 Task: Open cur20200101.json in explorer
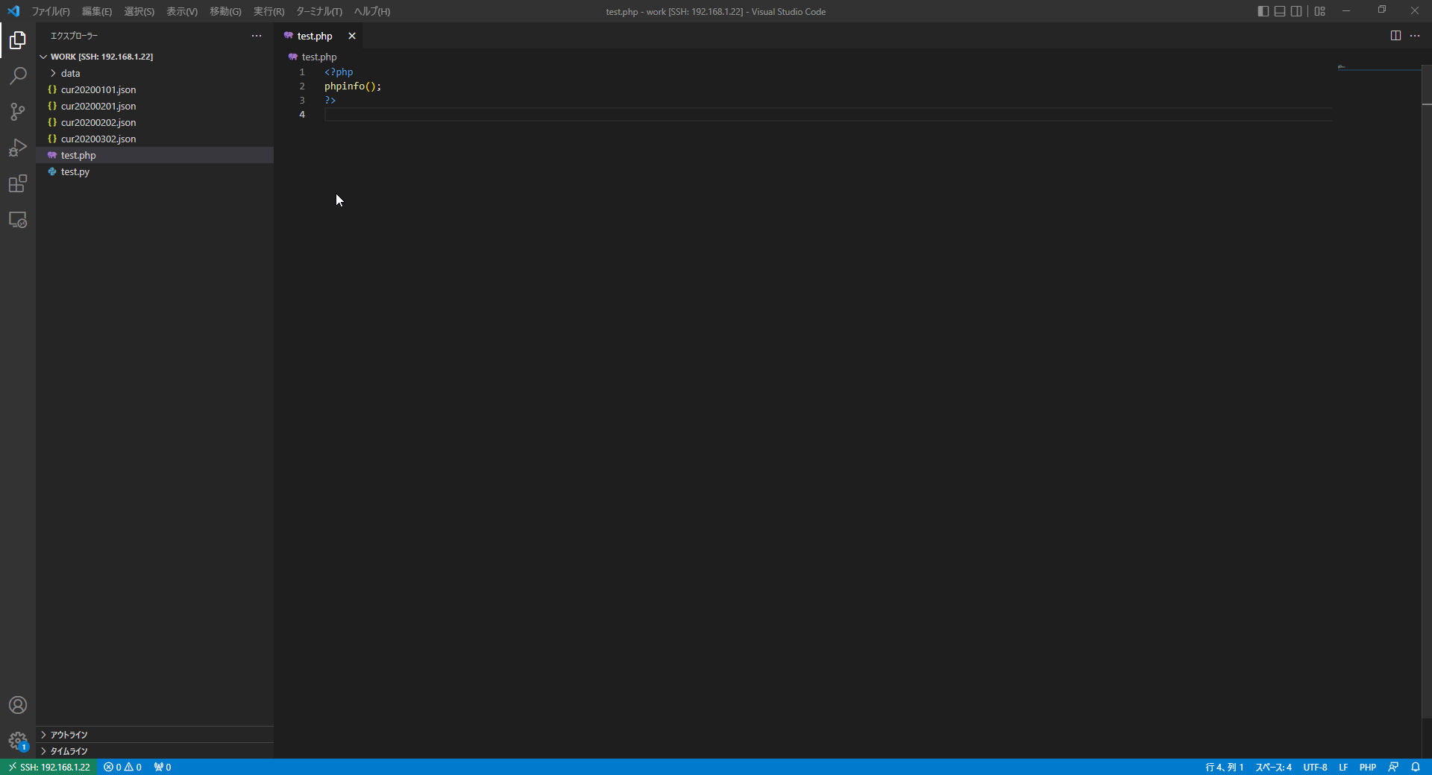point(155,89)
